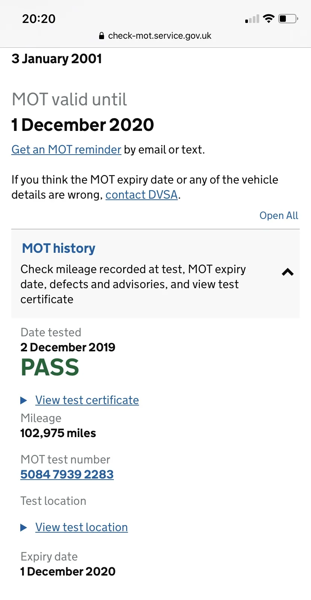
Task: Tap the MOT history description text
Action: pyautogui.click(x=133, y=284)
